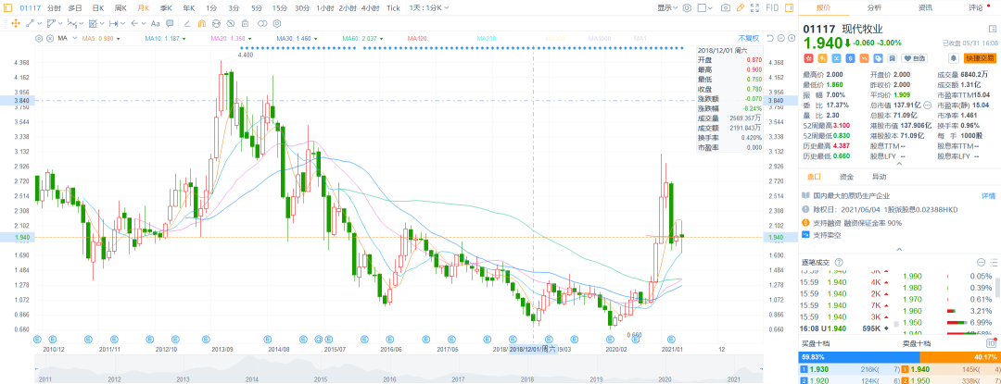Select the text annotation Aa tool

(154, 22)
